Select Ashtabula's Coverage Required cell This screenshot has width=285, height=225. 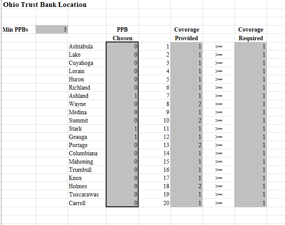(251, 46)
